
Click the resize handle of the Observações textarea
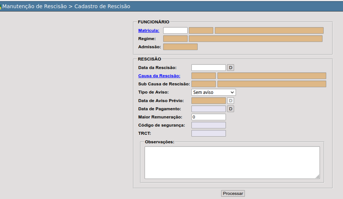click(x=317, y=177)
